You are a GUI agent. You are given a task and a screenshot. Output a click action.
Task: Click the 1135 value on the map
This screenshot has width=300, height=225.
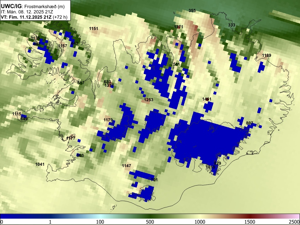click(35, 38)
